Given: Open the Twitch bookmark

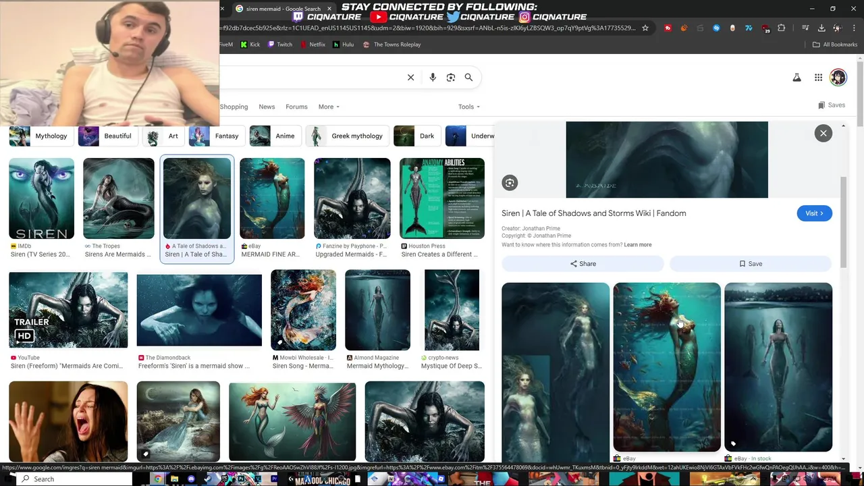Looking at the screenshot, I should pos(280,45).
